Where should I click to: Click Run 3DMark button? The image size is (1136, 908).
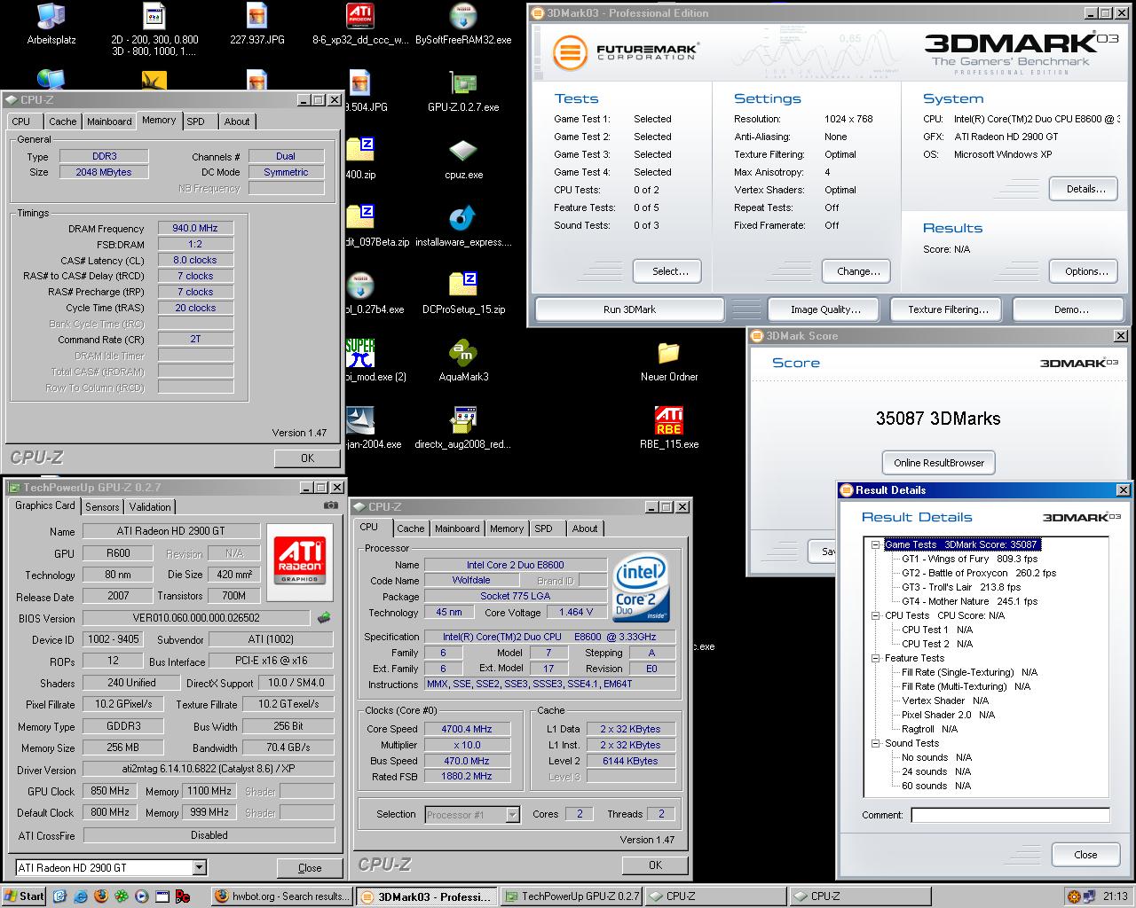click(x=629, y=309)
